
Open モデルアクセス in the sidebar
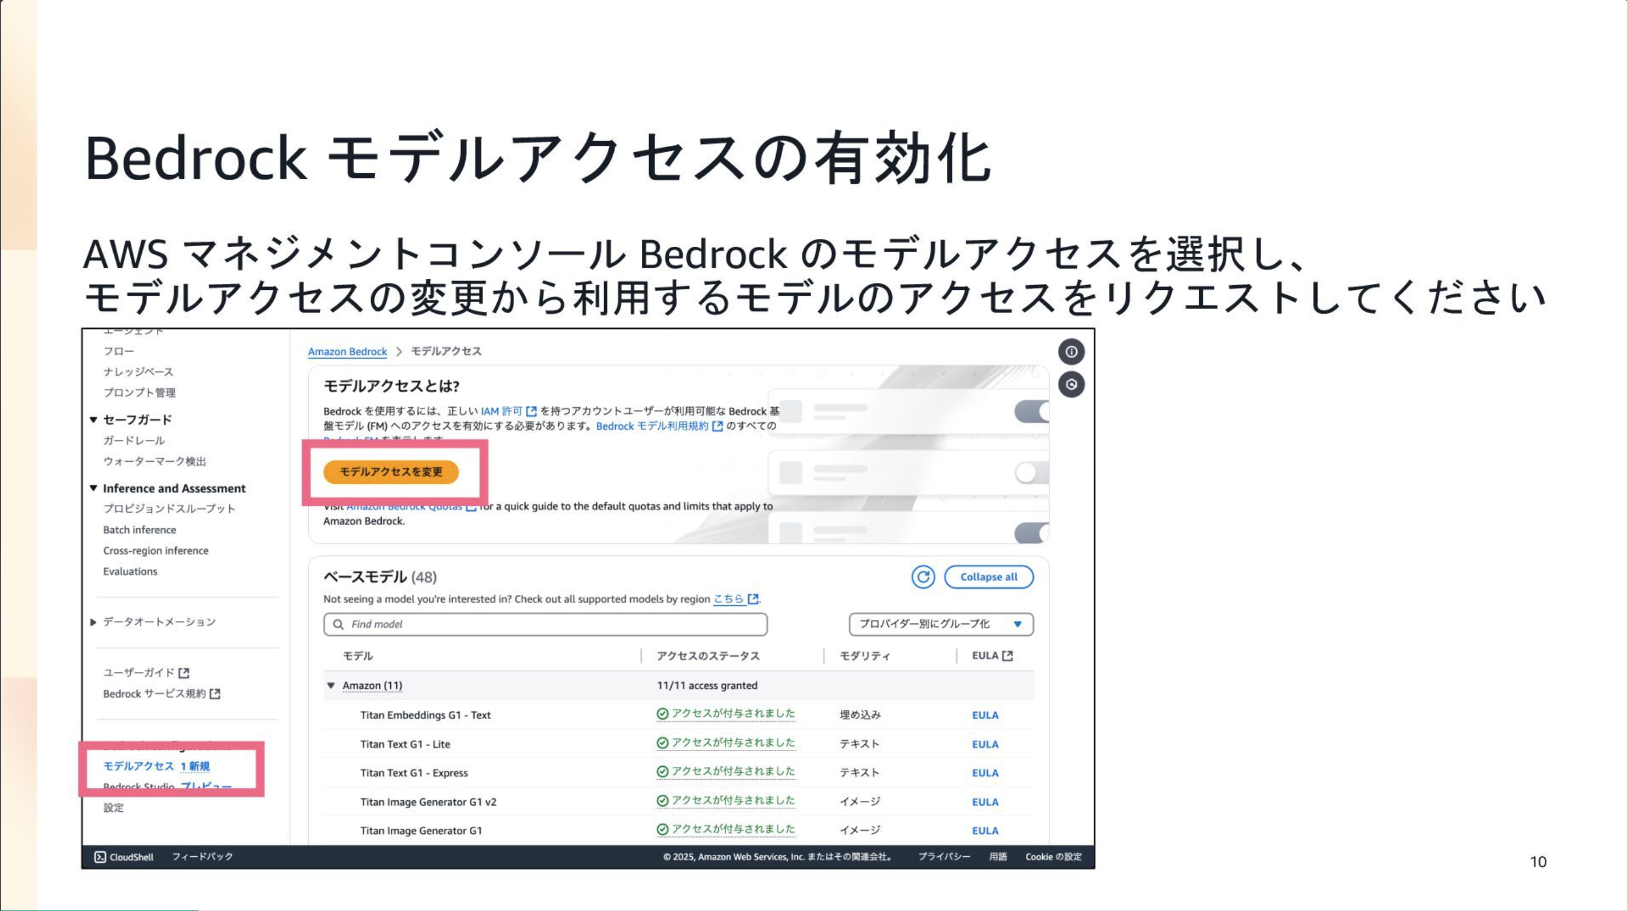pyautogui.click(x=138, y=766)
